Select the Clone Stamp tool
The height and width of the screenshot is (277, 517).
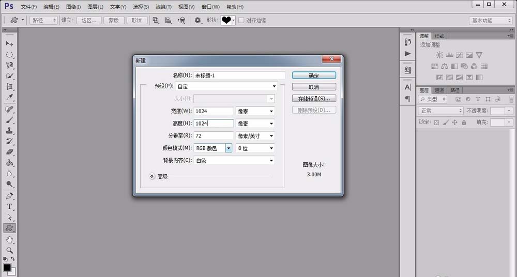9,131
